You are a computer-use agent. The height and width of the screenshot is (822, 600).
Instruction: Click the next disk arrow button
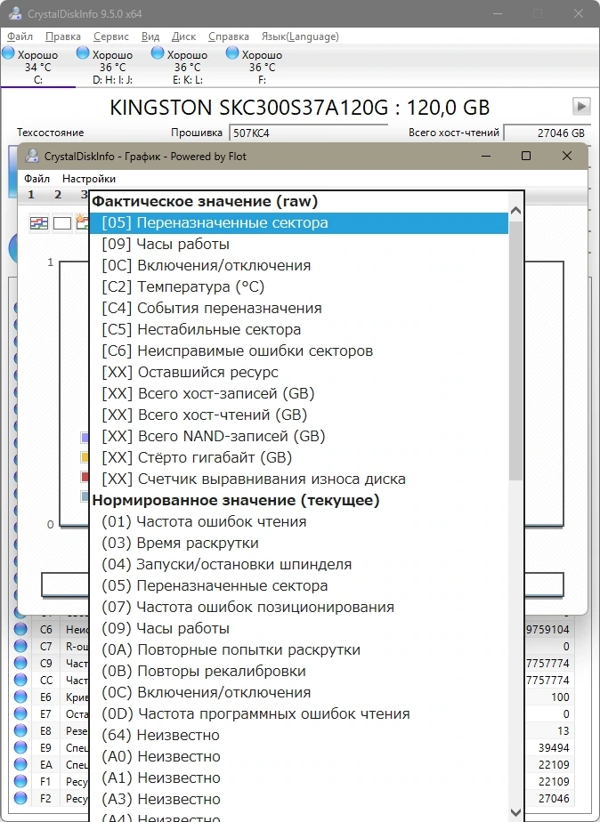coord(581,106)
